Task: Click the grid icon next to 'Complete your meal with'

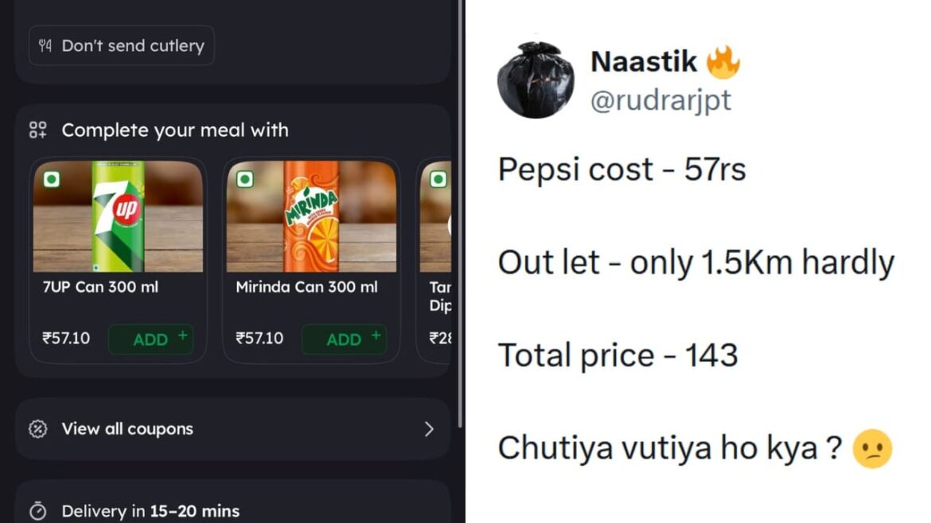Action: [37, 130]
